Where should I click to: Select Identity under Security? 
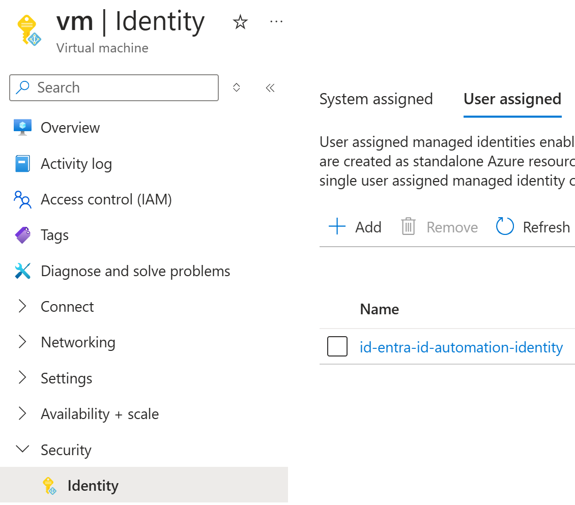[x=93, y=486]
